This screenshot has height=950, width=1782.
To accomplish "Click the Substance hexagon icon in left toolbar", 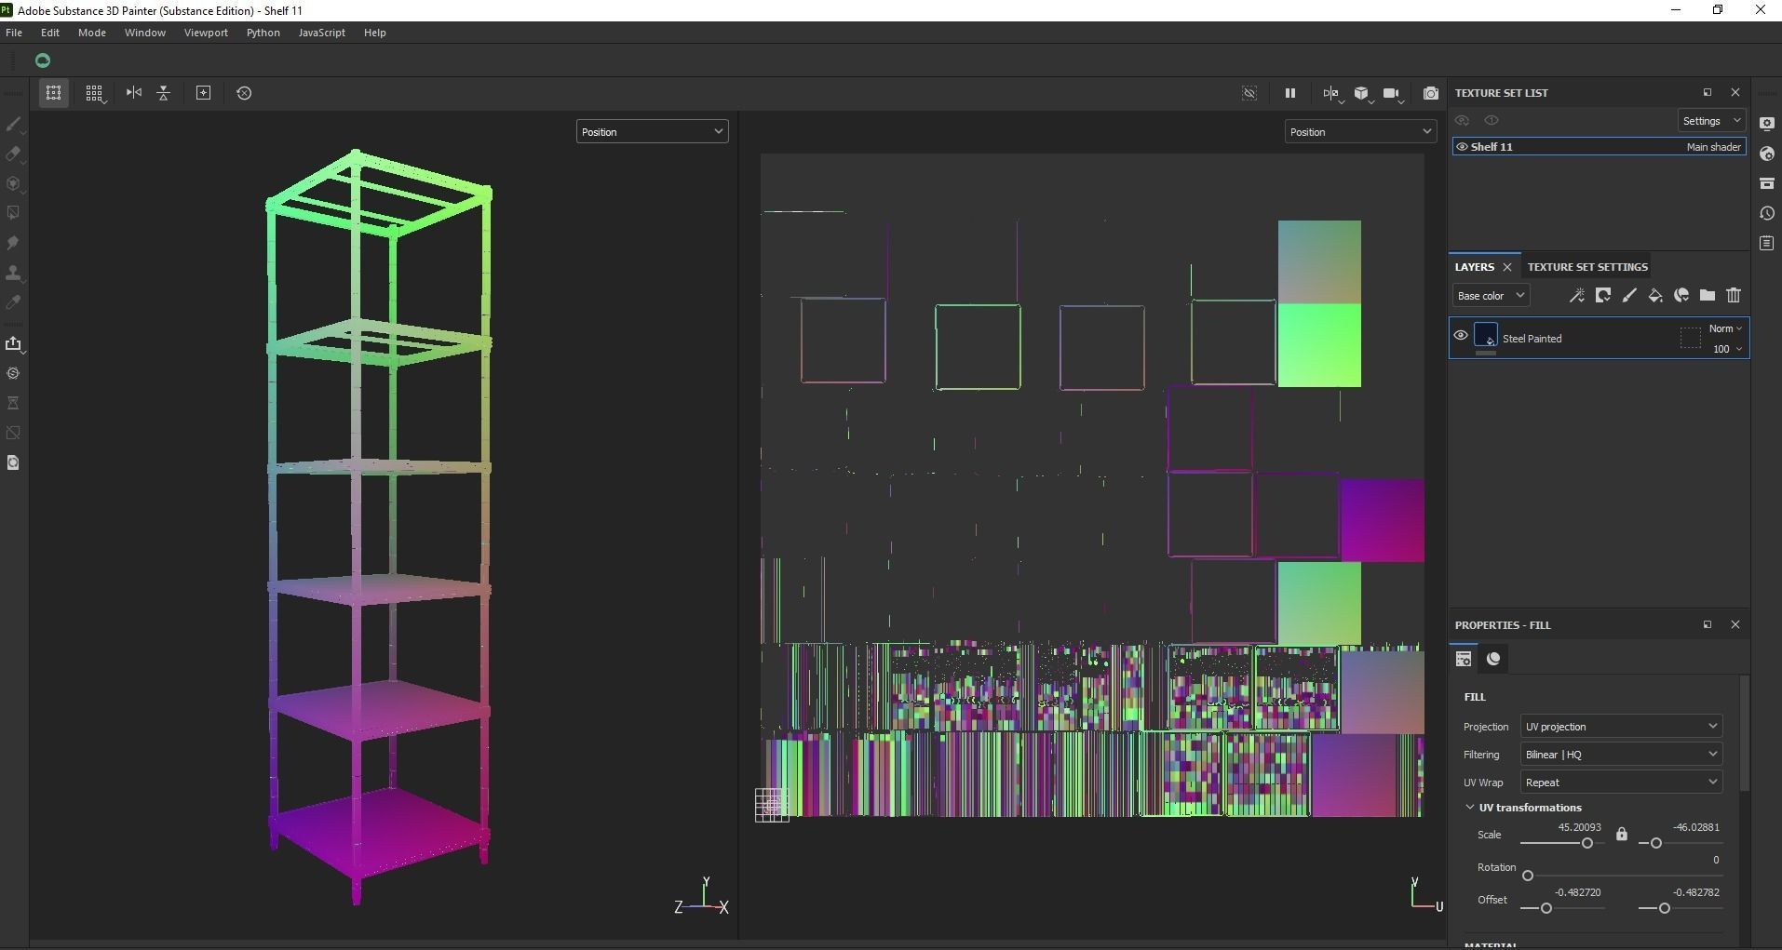I will (x=14, y=373).
